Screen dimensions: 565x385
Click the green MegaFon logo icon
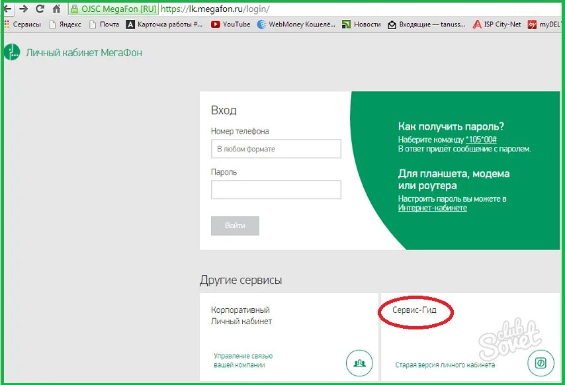12,52
